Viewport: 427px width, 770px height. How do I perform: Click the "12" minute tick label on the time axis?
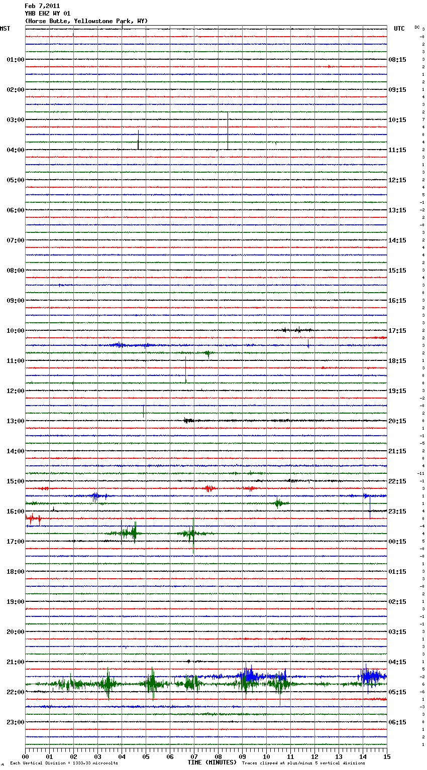[x=314, y=756]
